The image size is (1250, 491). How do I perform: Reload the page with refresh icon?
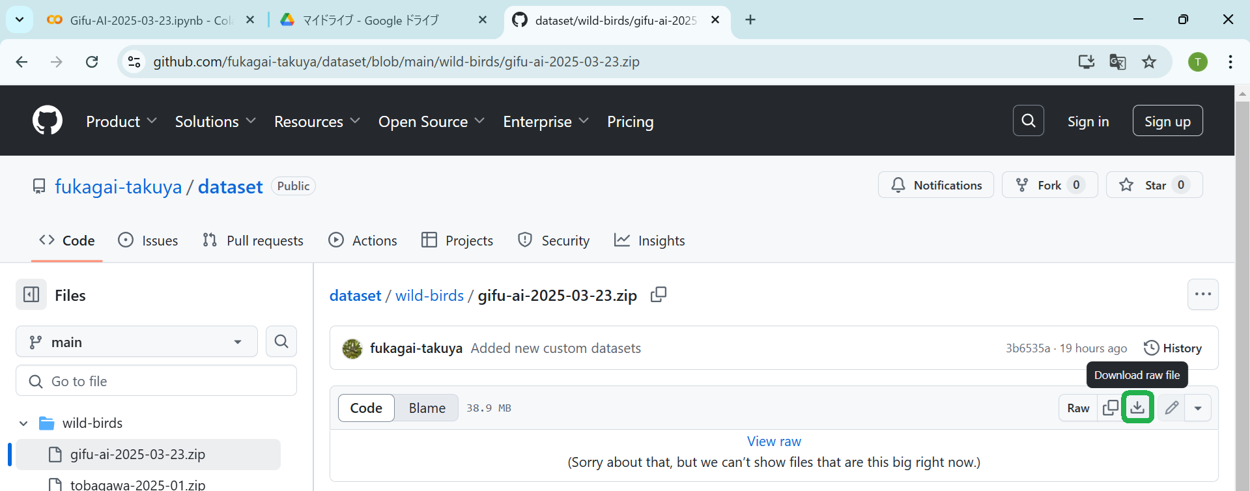pyautogui.click(x=92, y=62)
